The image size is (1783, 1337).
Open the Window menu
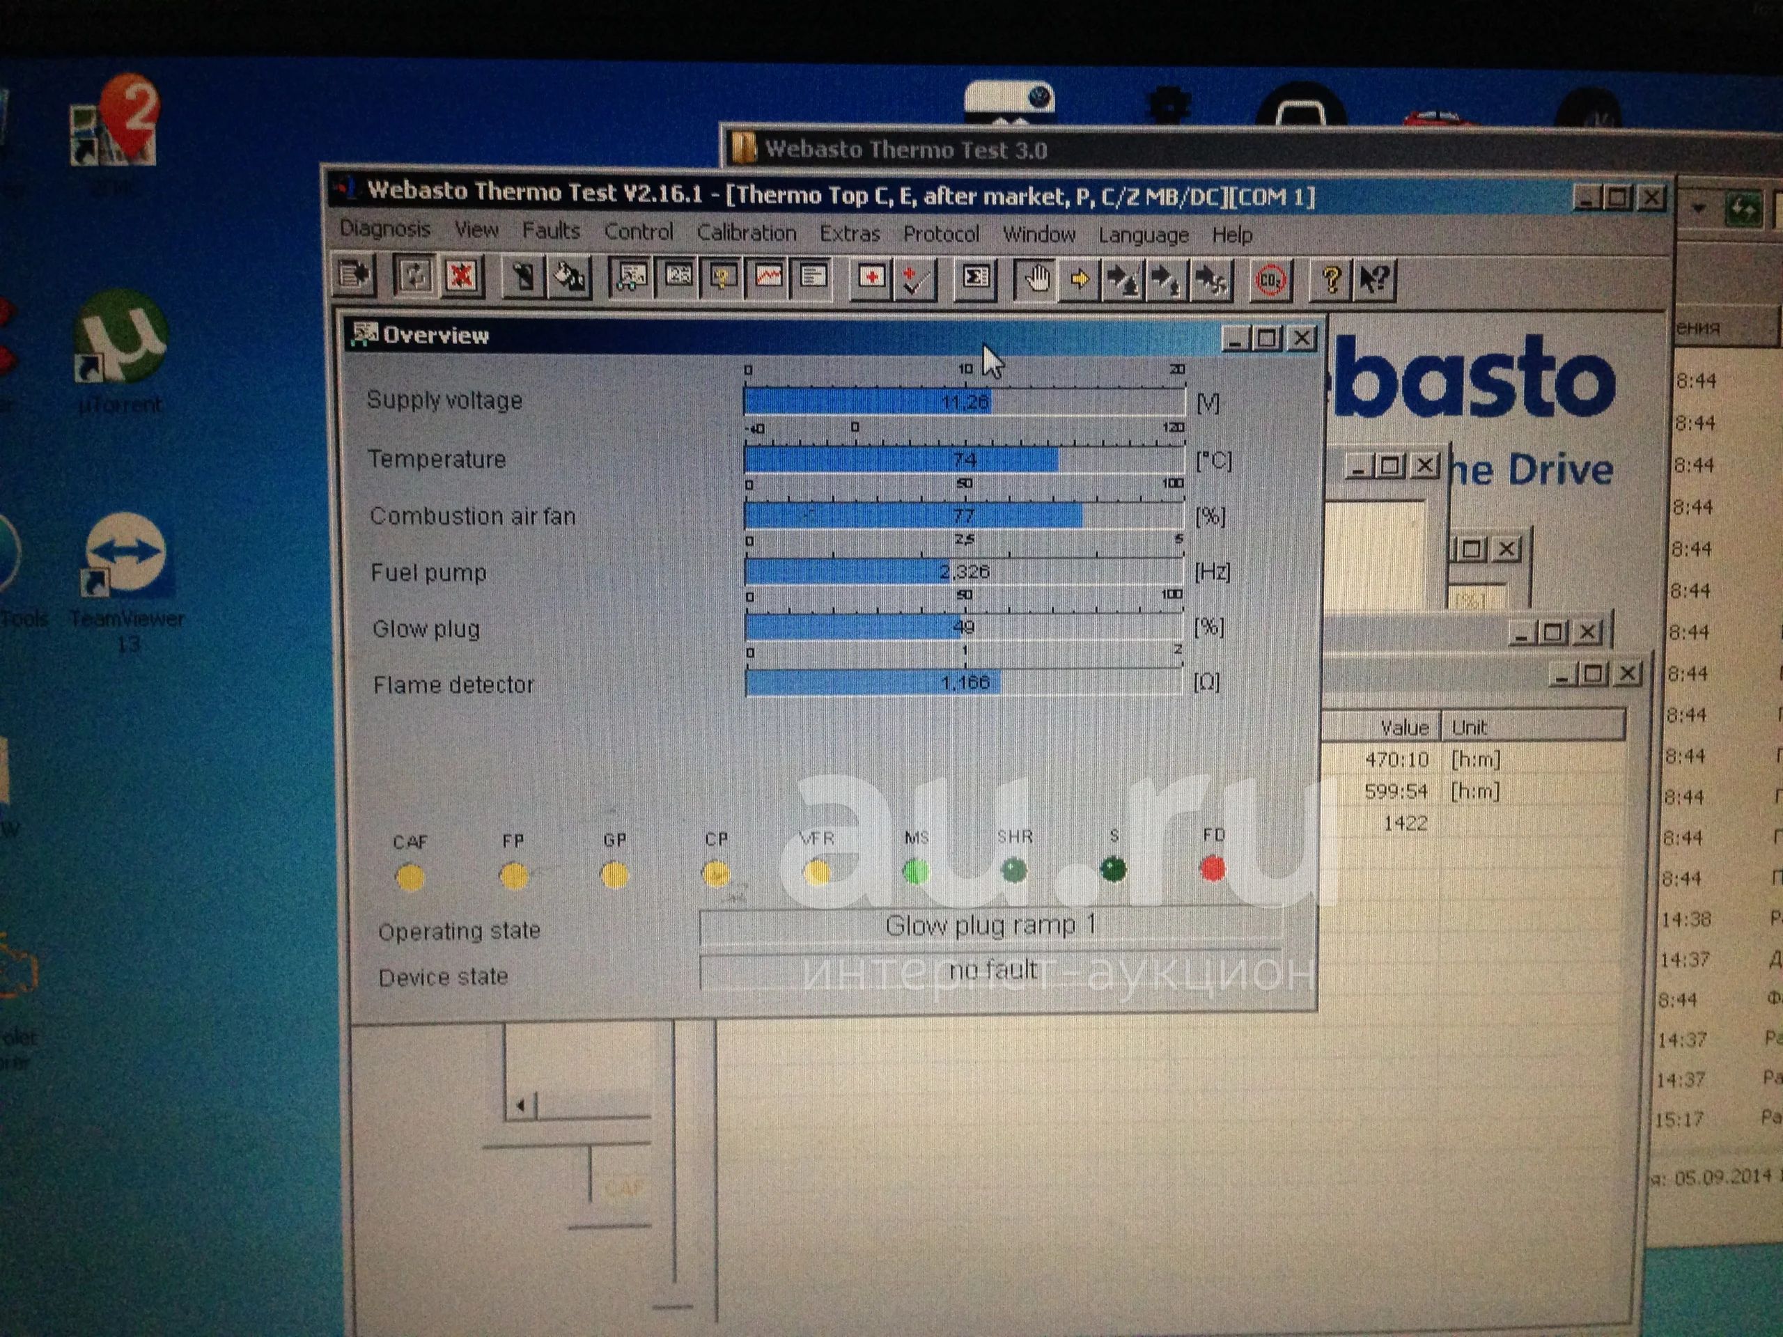[1039, 235]
